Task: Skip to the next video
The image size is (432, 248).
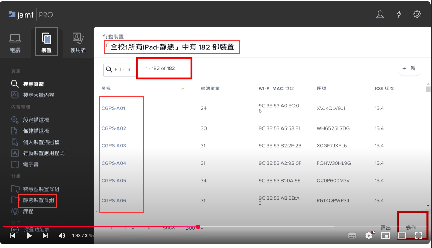Action: coord(46,236)
